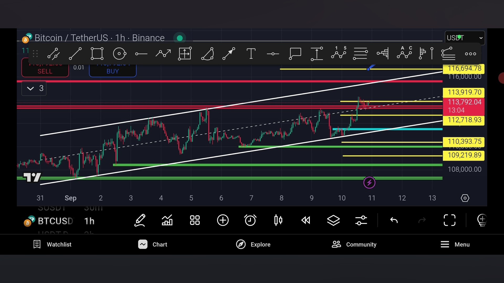This screenshot has height=283, width=504.
Task: Select the 112,718.93 yellow price label
Action: pos(464,120)
